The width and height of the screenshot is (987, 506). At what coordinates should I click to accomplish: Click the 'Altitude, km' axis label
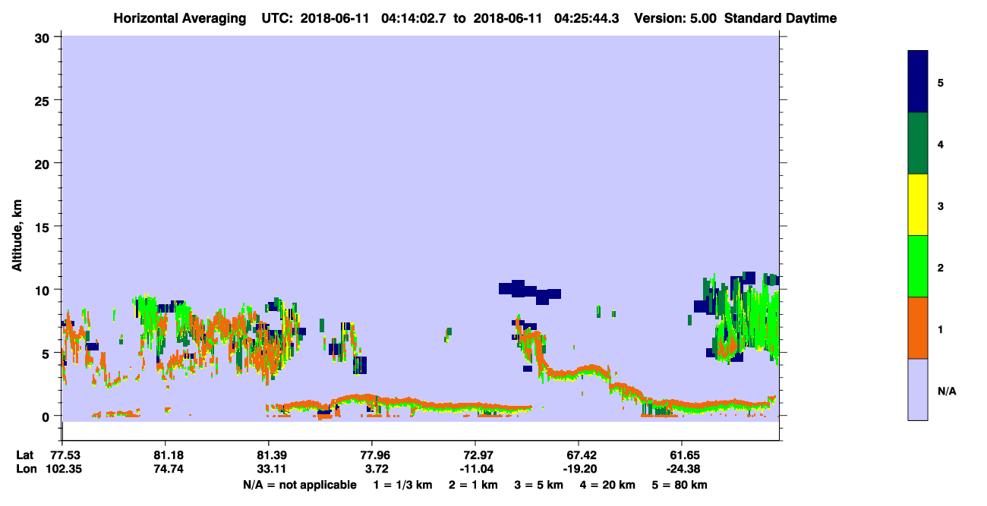(17, 236)
